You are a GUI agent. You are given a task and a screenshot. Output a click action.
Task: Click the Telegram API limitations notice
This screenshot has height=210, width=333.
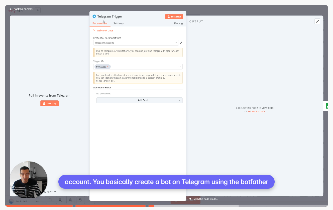[138, 52]
